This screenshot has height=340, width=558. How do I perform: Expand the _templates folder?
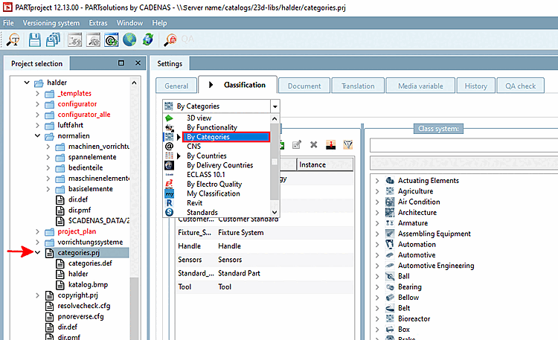pos(37,93)
